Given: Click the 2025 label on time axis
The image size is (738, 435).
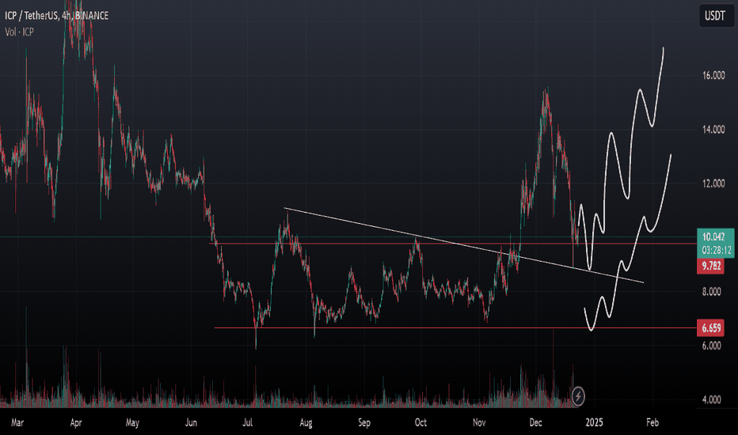Looking at the screenshot, I should [594, 423].
